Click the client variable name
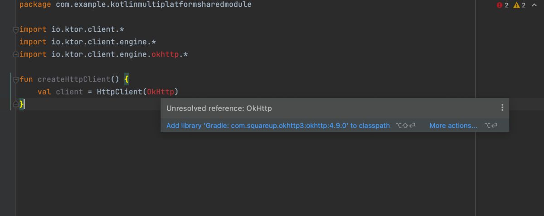 click(69, 92)
